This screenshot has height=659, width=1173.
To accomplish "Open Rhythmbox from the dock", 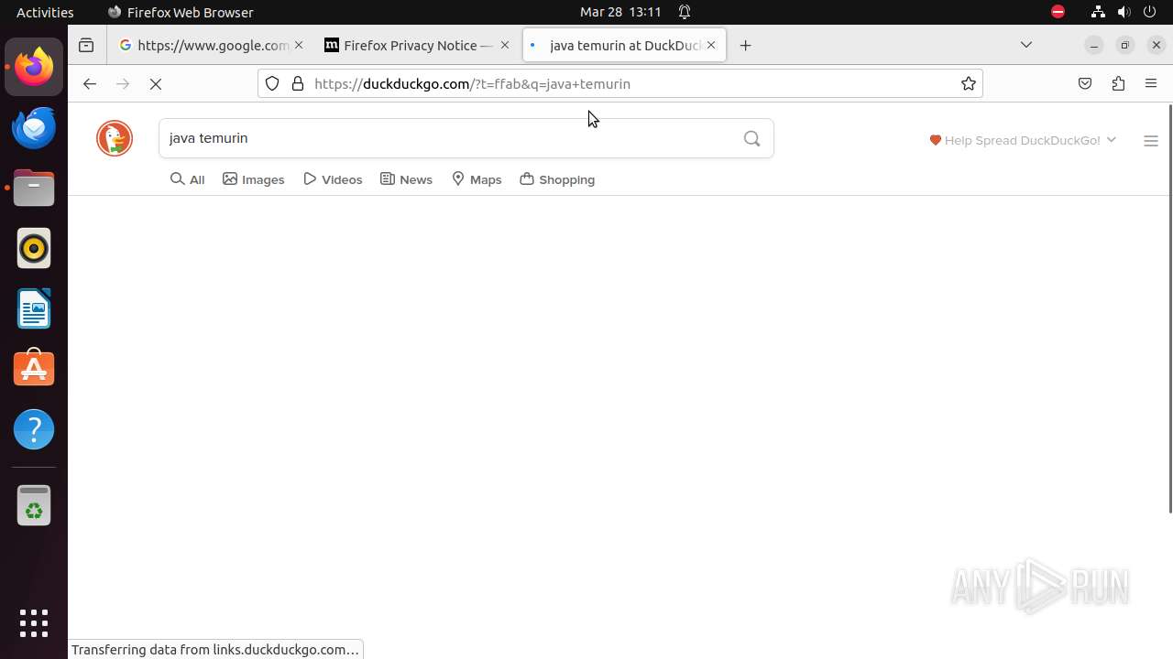I will click(x=34, y=248).
